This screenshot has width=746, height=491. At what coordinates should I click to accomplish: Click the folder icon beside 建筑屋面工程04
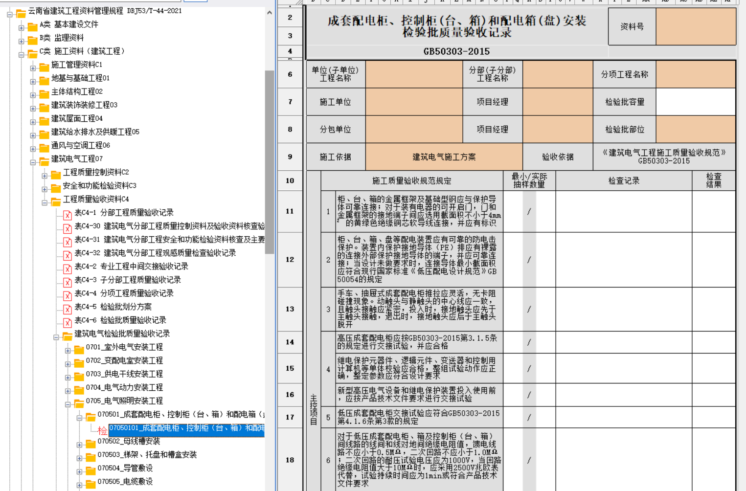pos(45,120)
